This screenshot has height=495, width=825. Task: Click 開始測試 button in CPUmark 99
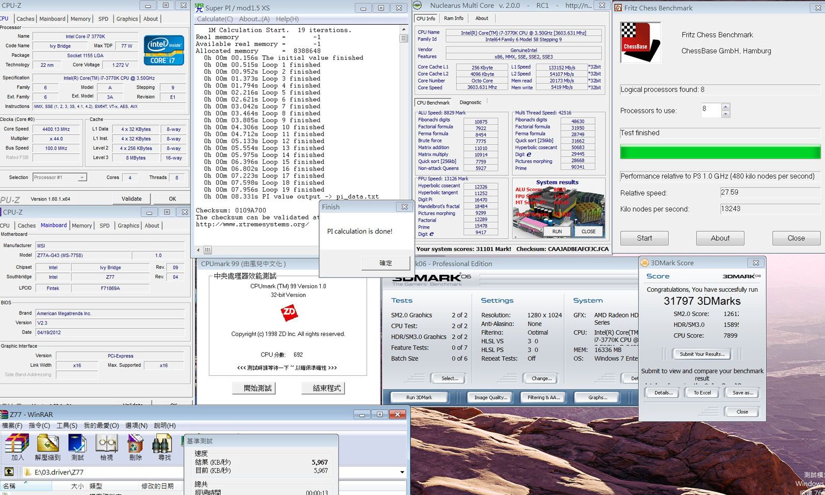253,388
